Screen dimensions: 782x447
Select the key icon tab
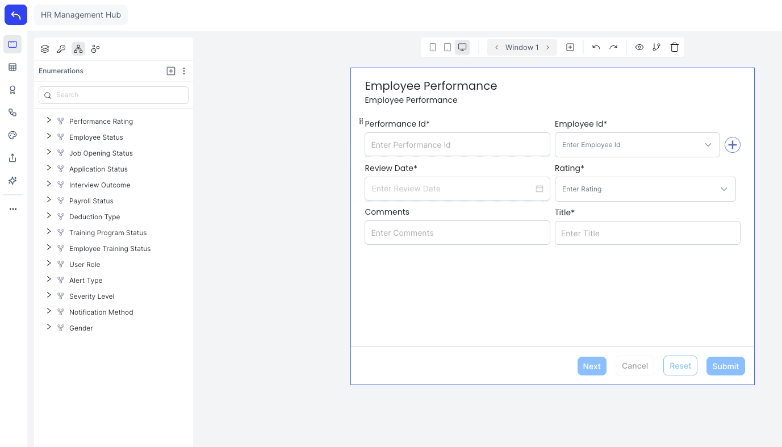click(x=61, y=49)
